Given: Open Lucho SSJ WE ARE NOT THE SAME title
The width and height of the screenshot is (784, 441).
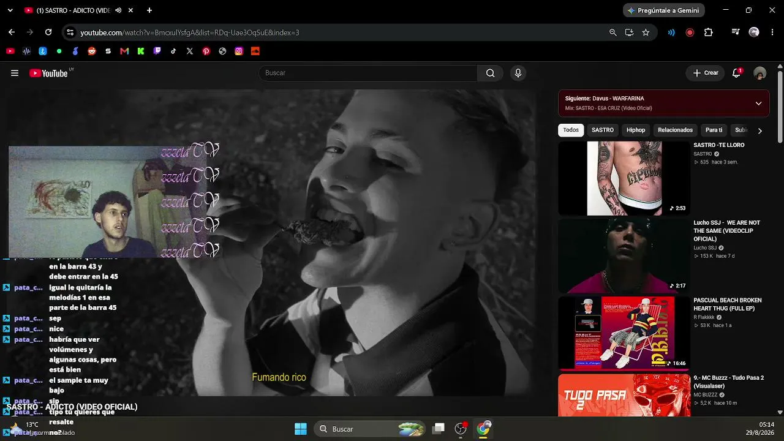Looking at the screenshot, I should pyautogui.click(x=727, y=231).
